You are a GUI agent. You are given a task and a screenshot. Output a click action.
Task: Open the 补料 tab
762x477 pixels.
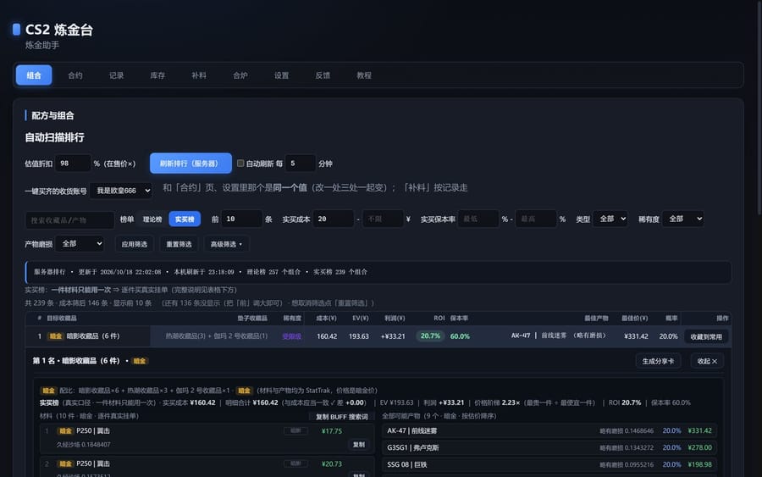click(199, 75)
